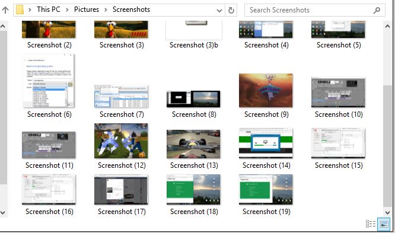Image resolution: width=395 pixels, height=233 pixels.
Task: Open address bar history dropdown
Action: [x=219, y=10]
